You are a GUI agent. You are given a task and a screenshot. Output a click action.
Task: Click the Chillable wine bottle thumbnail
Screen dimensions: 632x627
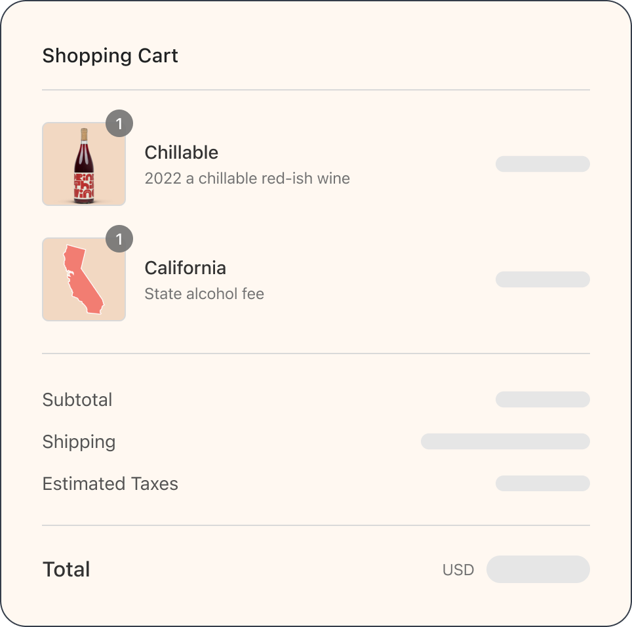coord(84,164)
